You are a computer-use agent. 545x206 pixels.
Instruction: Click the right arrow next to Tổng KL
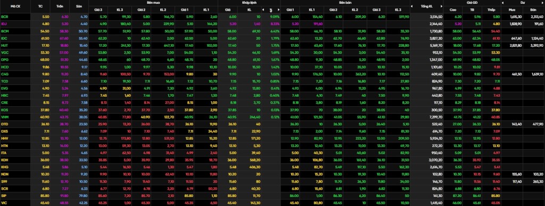pos(442,6)
